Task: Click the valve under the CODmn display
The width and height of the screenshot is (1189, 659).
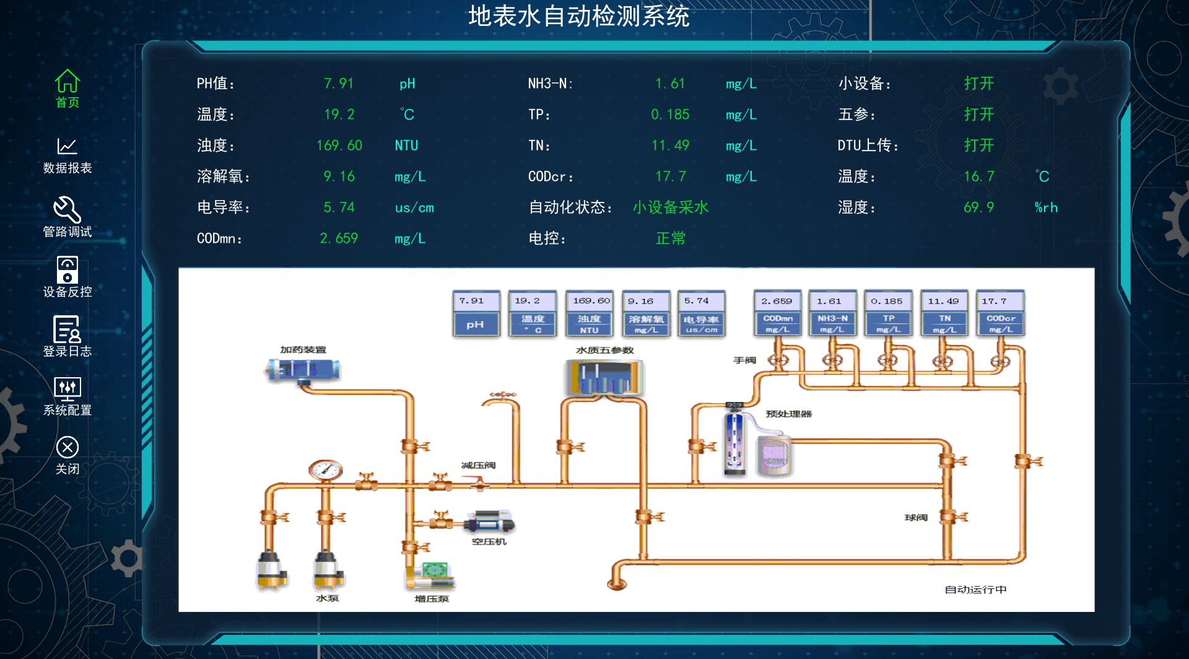Action: tap(778, 360)
